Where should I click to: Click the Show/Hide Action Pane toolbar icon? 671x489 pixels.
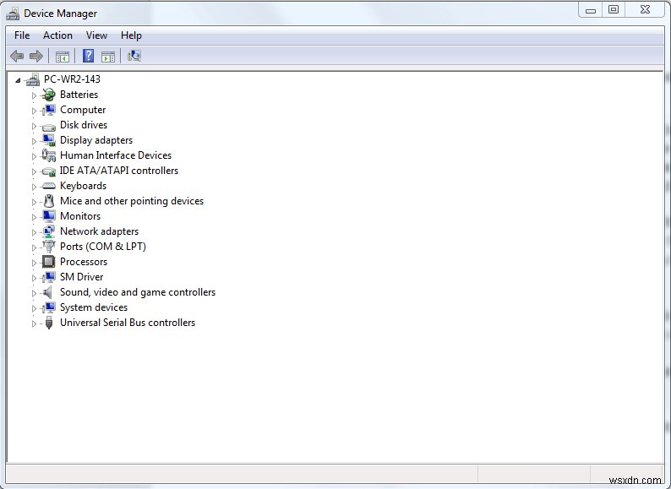click(x=108, y=56)
